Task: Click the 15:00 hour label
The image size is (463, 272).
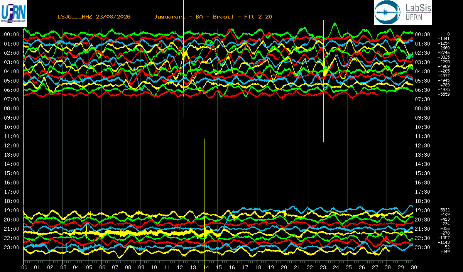Action: (12, 173)
